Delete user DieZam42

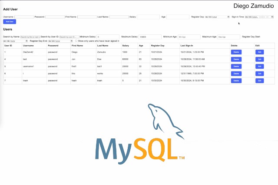[x=236, y=52]
